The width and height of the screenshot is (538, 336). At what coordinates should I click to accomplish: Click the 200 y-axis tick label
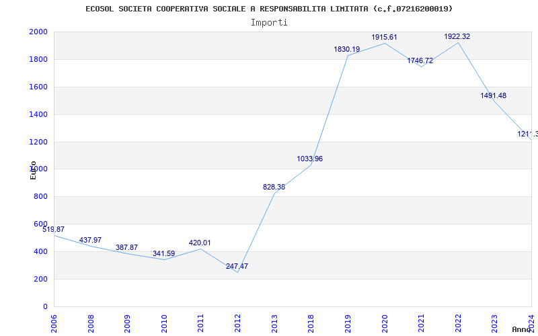(x=40, y=279)
